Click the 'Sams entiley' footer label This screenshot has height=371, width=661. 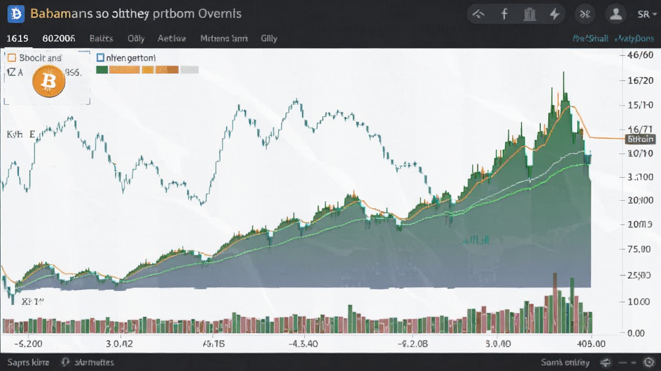(565, 362)
